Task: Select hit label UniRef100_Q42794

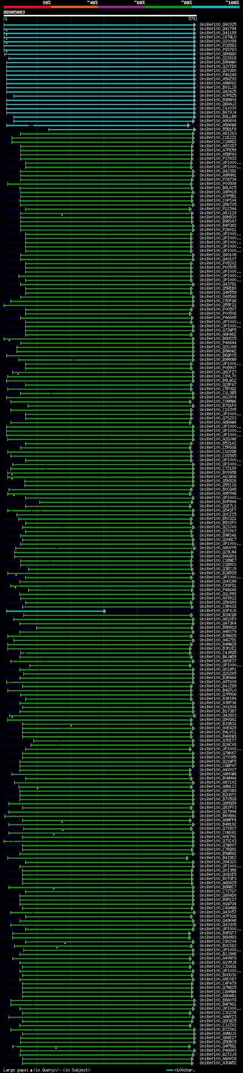Action: [218, 29]
